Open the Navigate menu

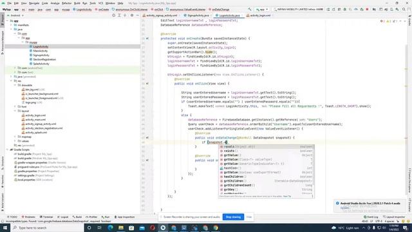(x=34, y=3)
